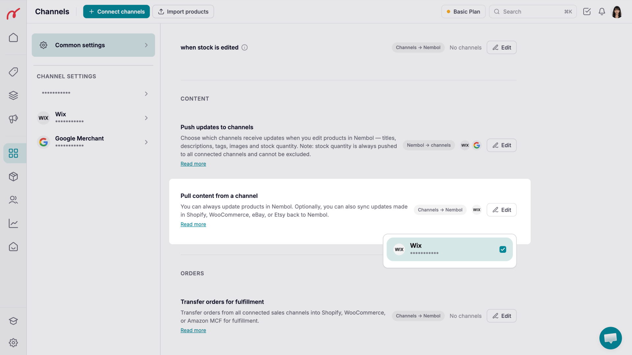Click the Connect channels button
Viewport: 632px width, 355px height.
tap(116, 12)
